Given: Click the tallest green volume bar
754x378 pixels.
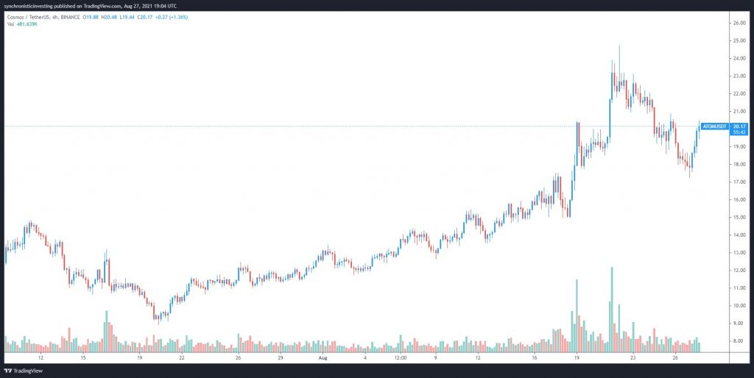Looking at the screenshot, I should click(612, 309).
